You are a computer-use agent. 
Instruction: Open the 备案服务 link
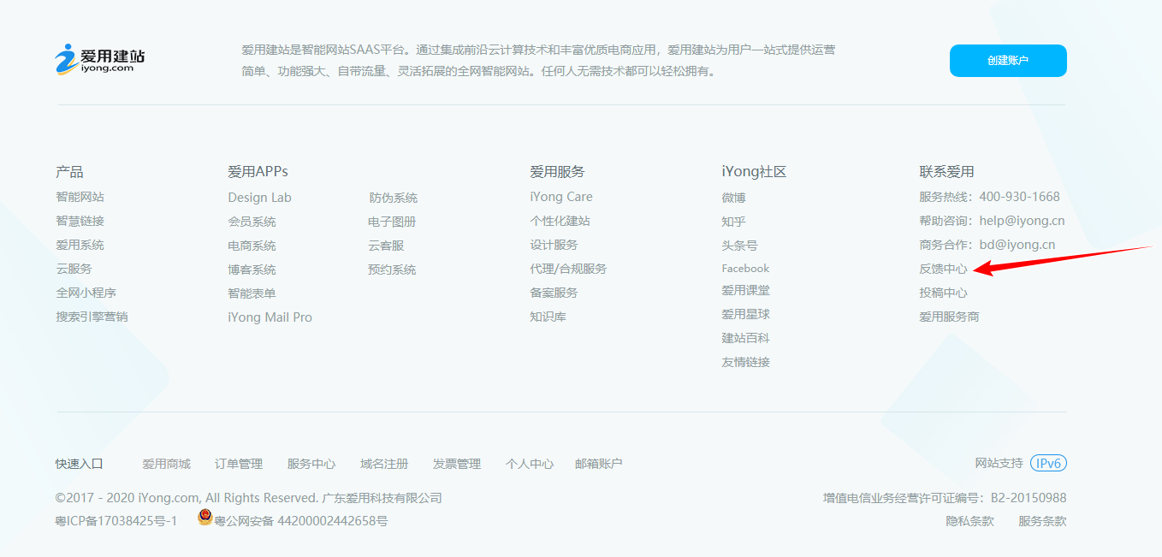click(554, 293)
